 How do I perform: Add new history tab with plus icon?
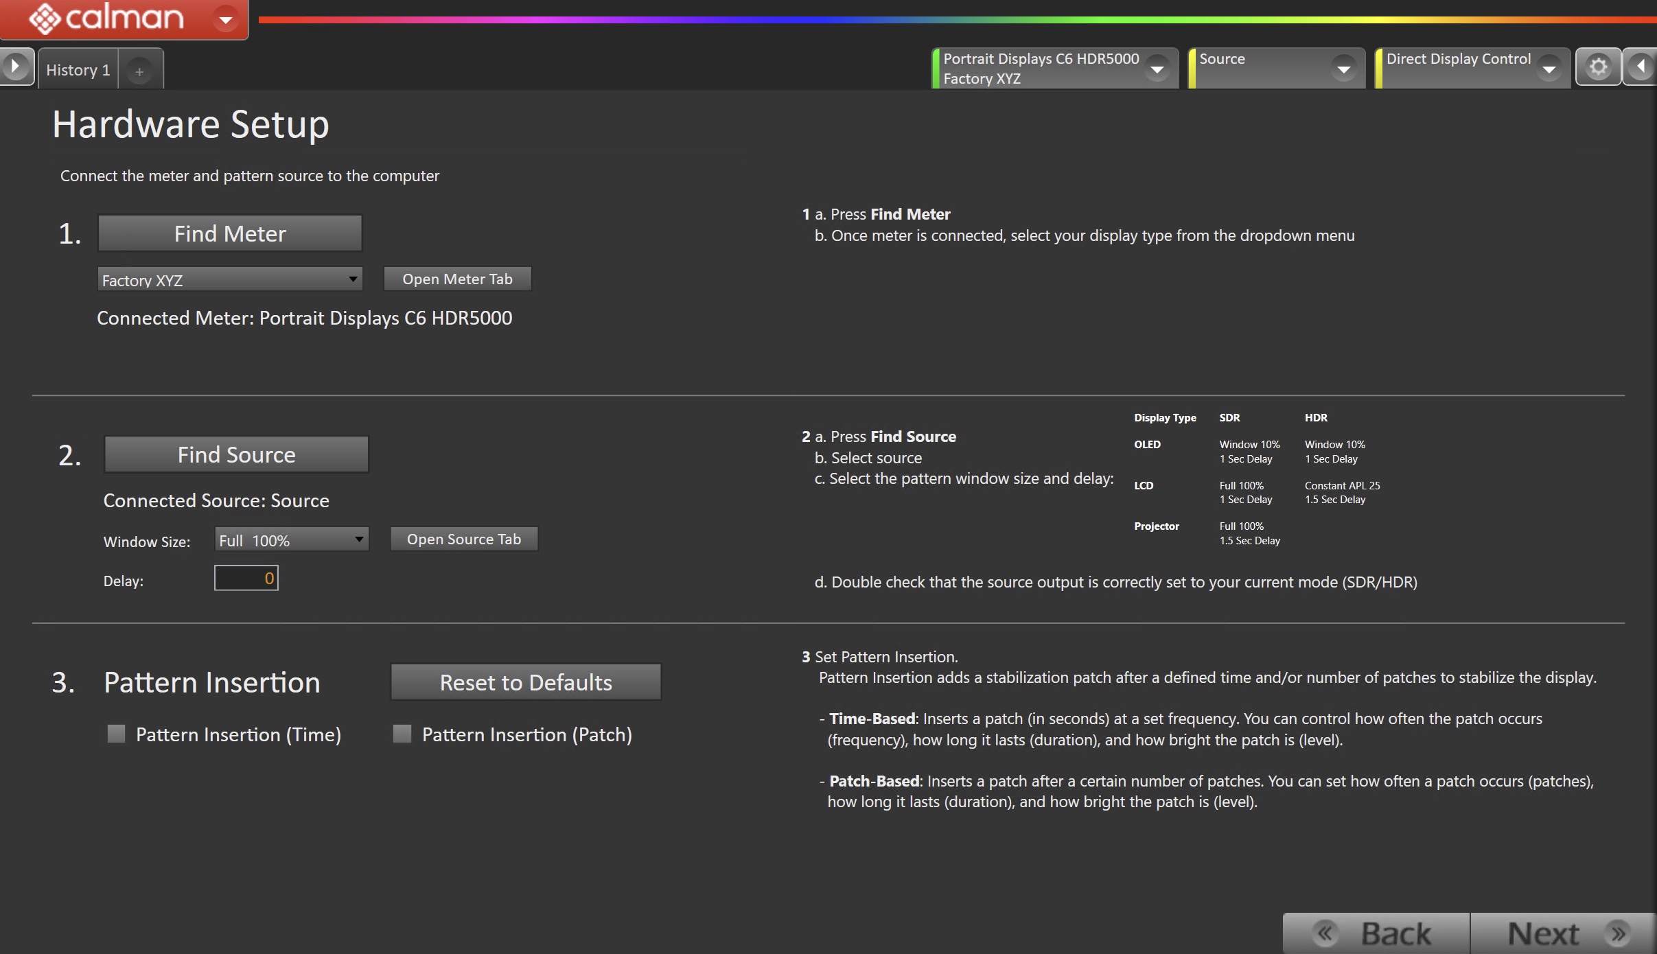pos(139,71)
